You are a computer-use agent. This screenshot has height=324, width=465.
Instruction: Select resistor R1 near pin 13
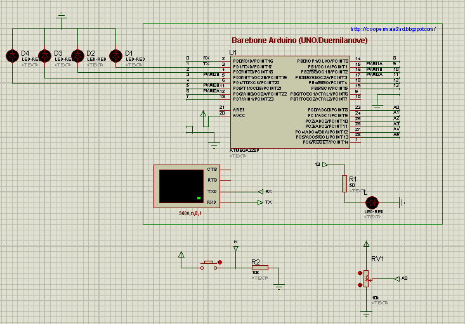[344, 184]
